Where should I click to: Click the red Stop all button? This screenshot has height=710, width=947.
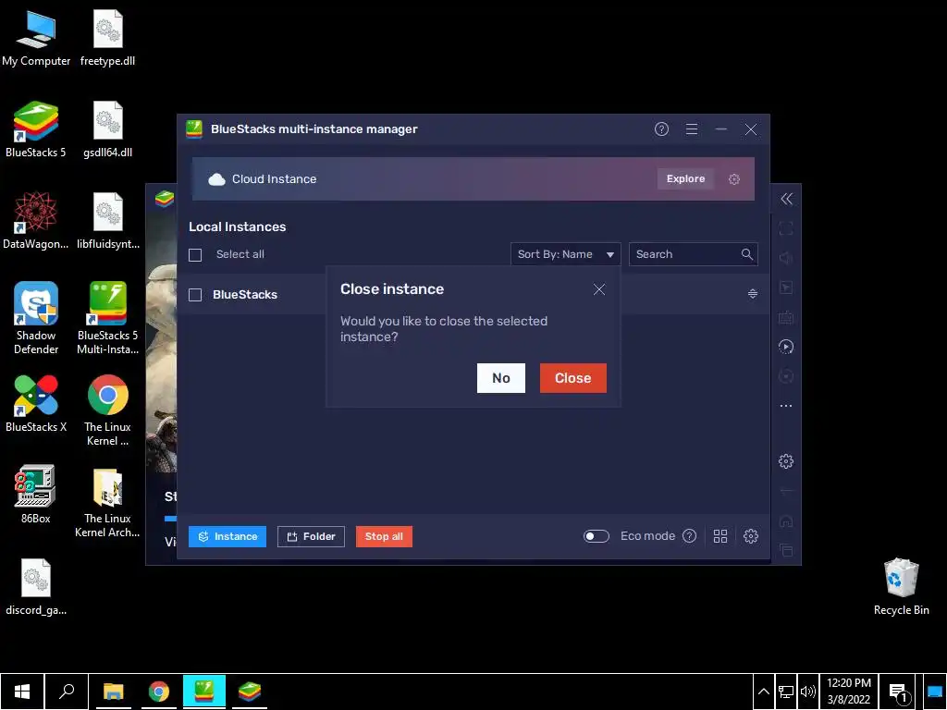click(384, 537)
